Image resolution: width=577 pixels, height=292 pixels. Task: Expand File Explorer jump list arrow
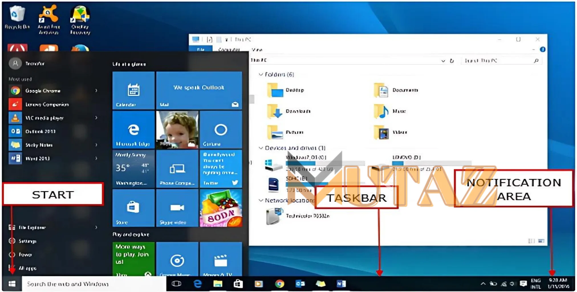click(x=96, y=227)
